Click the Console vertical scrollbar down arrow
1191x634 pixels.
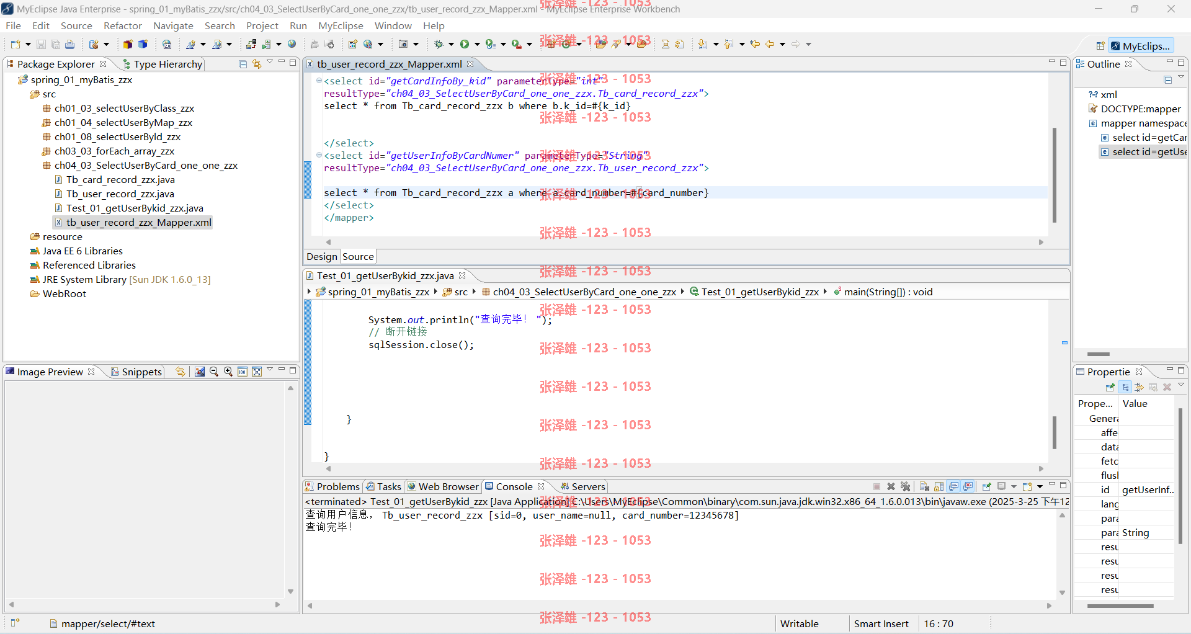pyautogui.click(x=1062, y=592)
